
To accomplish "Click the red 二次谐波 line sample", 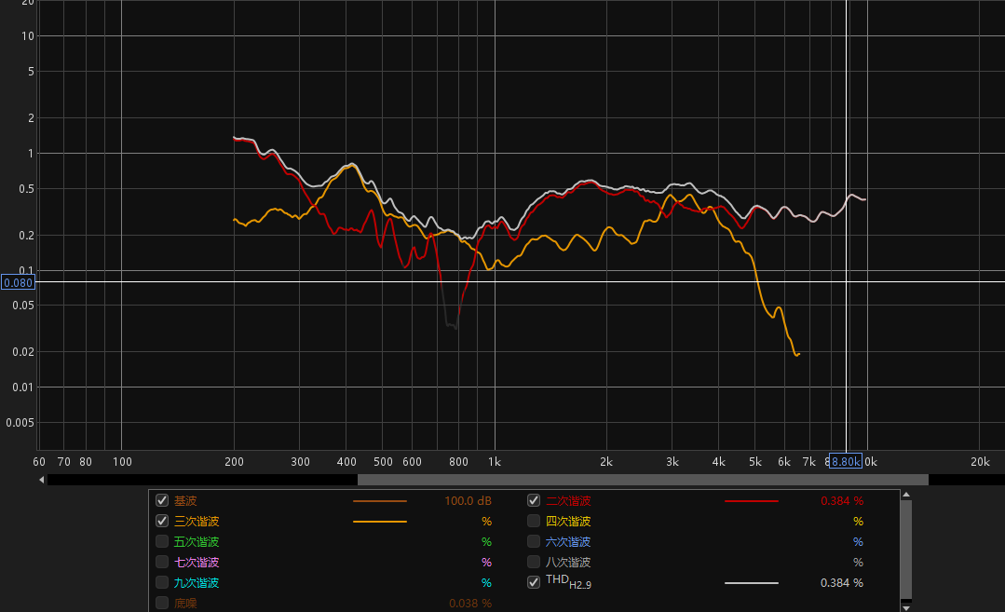I will [x=751, y=501].
